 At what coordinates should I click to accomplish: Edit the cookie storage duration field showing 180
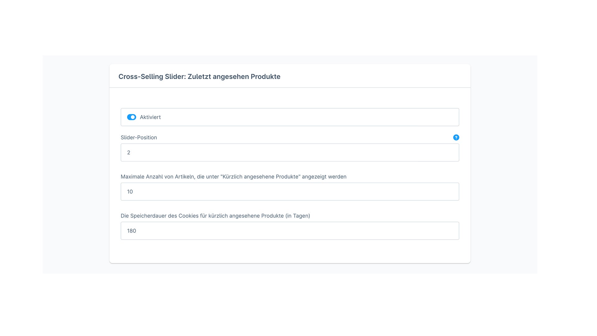pos(290,231)
